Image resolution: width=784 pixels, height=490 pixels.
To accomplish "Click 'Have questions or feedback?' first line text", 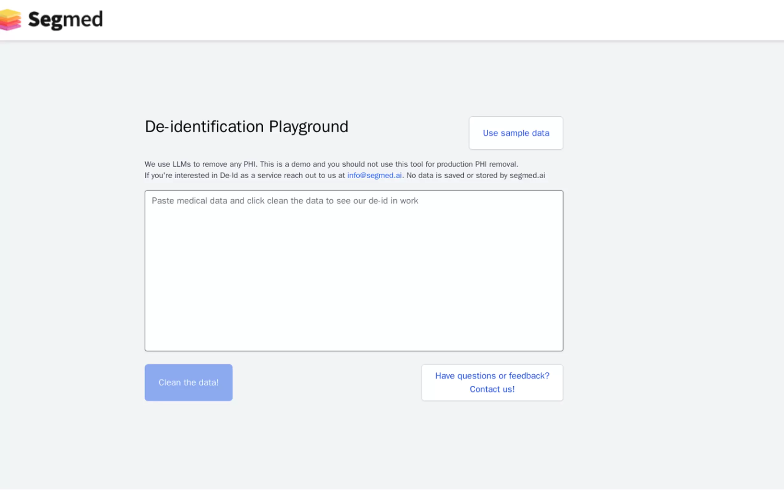I will click(492, 376).
